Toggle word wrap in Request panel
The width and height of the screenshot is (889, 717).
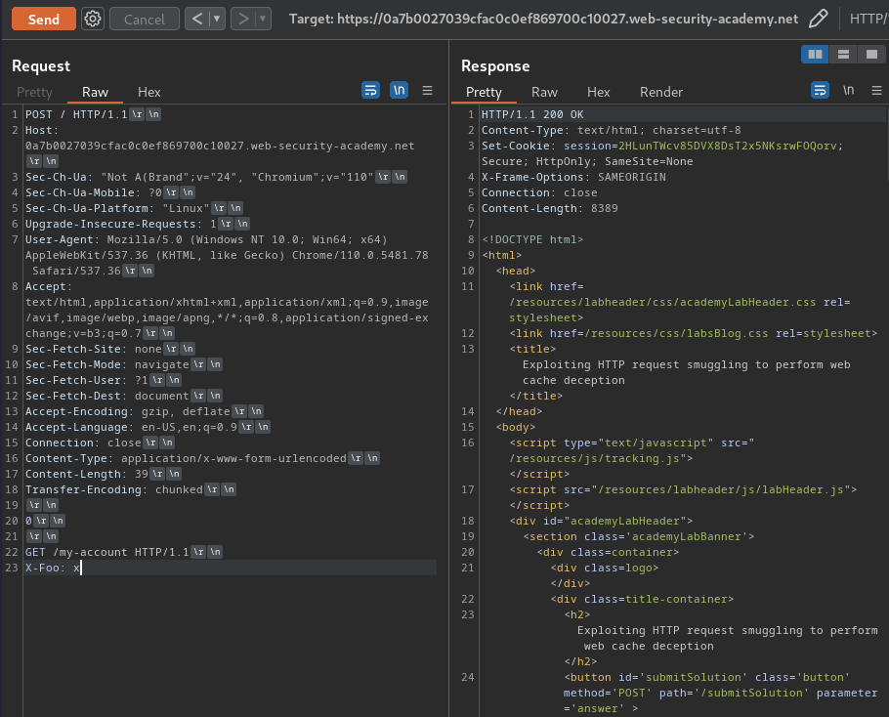371,90
